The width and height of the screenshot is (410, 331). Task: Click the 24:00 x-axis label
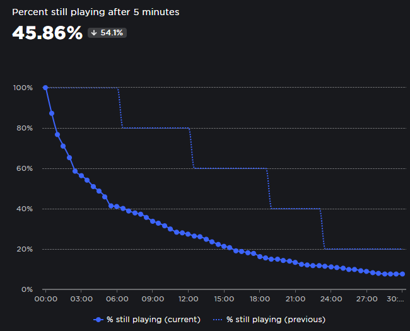(331, 299)
